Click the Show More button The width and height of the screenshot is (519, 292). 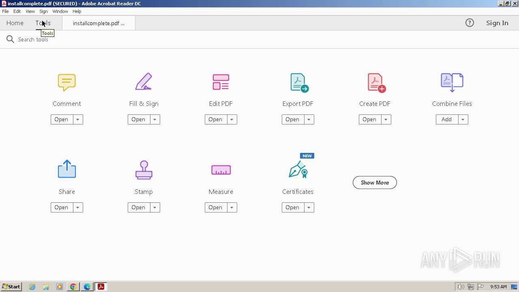coord(375,182)
